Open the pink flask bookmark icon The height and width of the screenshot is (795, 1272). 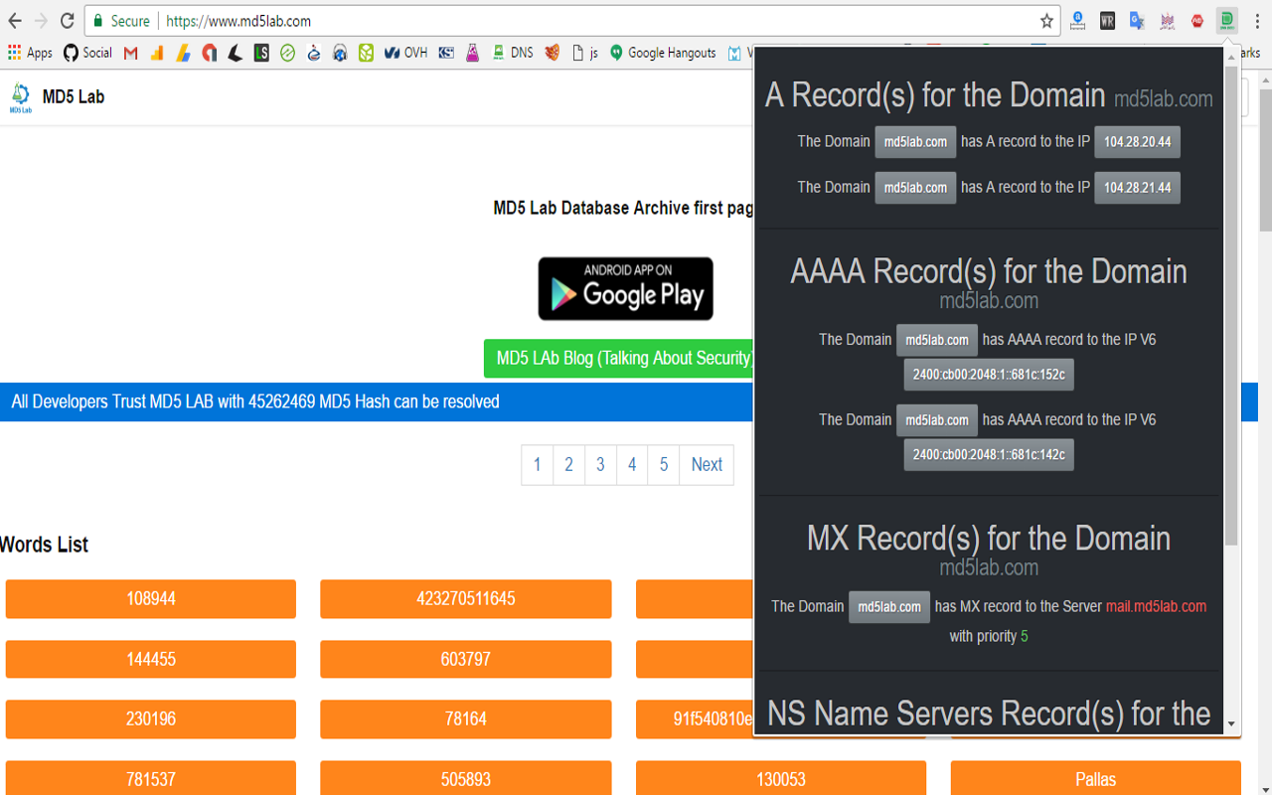472,53
